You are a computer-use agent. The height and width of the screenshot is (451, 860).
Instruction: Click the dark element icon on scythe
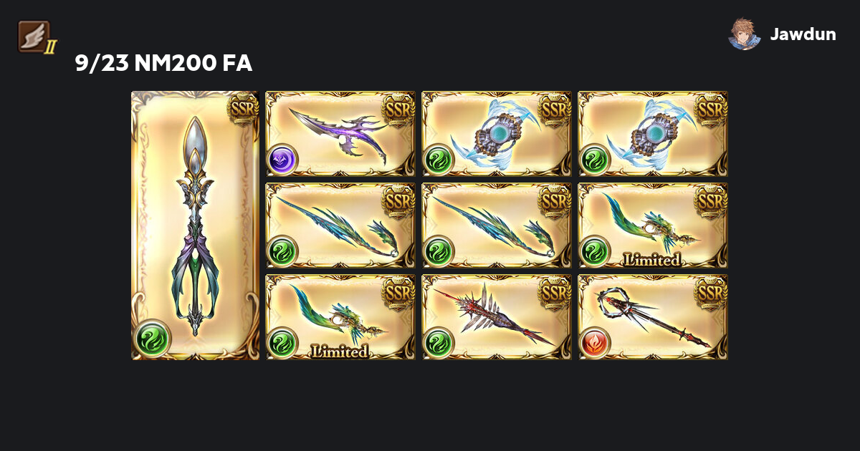282,159
